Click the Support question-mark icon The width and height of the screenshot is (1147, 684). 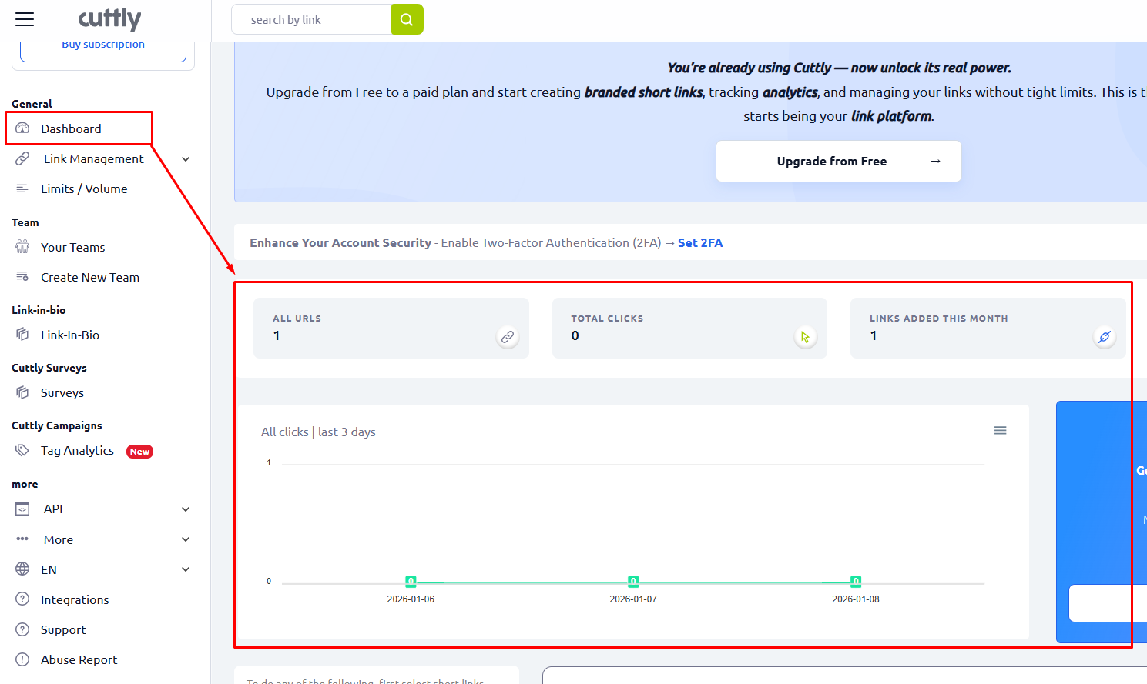[x=22, y=629]
